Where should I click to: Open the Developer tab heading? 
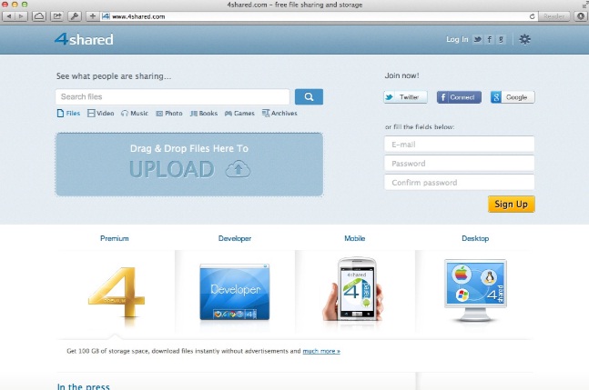point(235,238)
